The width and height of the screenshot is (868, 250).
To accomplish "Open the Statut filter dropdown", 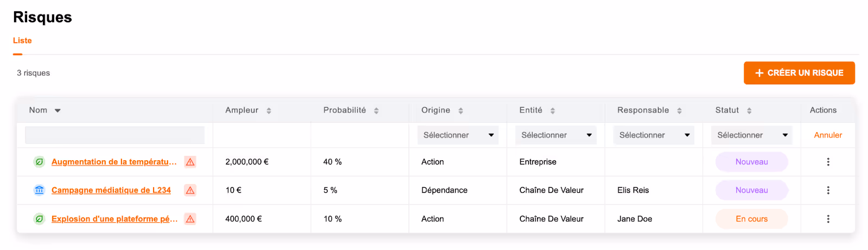I will tap(752, 135).
